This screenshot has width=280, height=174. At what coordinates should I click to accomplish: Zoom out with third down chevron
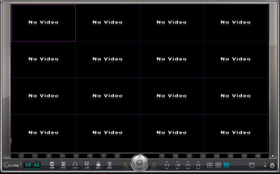coord(188,168)
